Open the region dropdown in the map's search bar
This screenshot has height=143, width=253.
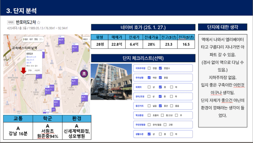click(41, 39)
